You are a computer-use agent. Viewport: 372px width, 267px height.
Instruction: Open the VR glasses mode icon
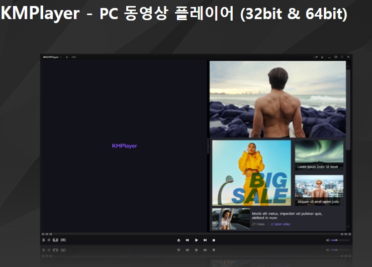click(63, 240)
